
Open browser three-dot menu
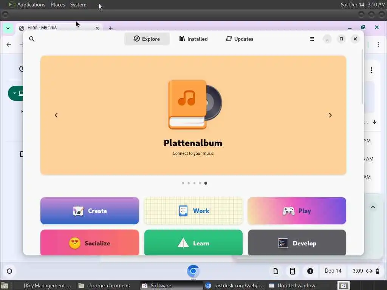[378, 45]
